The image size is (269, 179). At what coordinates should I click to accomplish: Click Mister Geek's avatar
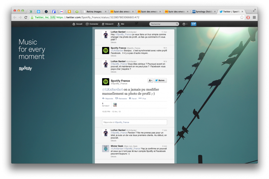click(x=106, y=149)
